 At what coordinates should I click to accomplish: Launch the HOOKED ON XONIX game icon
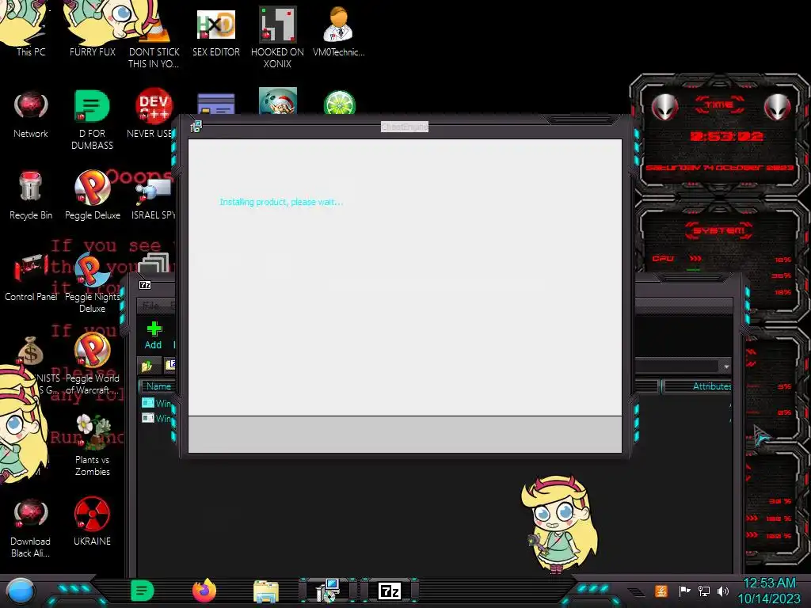278,36
